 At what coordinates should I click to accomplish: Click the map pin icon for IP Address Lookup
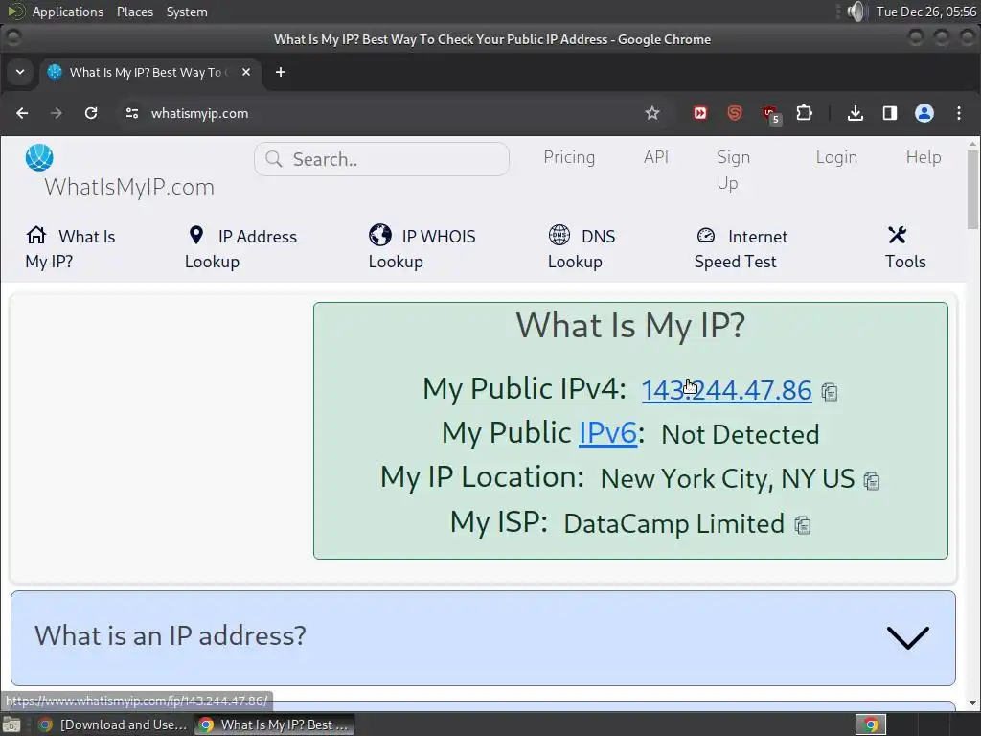tap(195, 235)
